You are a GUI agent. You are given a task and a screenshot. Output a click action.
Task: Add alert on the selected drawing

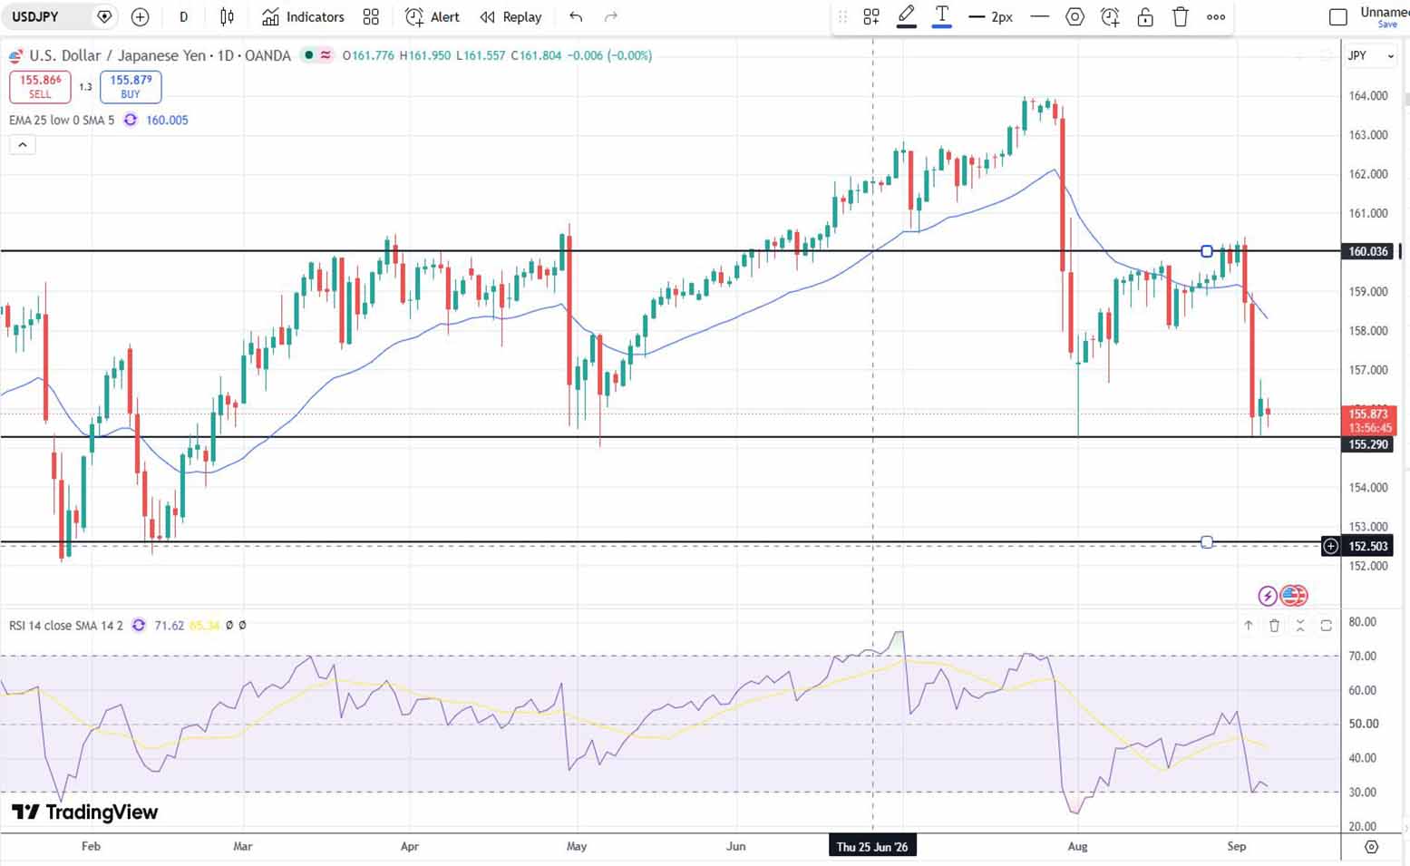(x=1110, y=16)
